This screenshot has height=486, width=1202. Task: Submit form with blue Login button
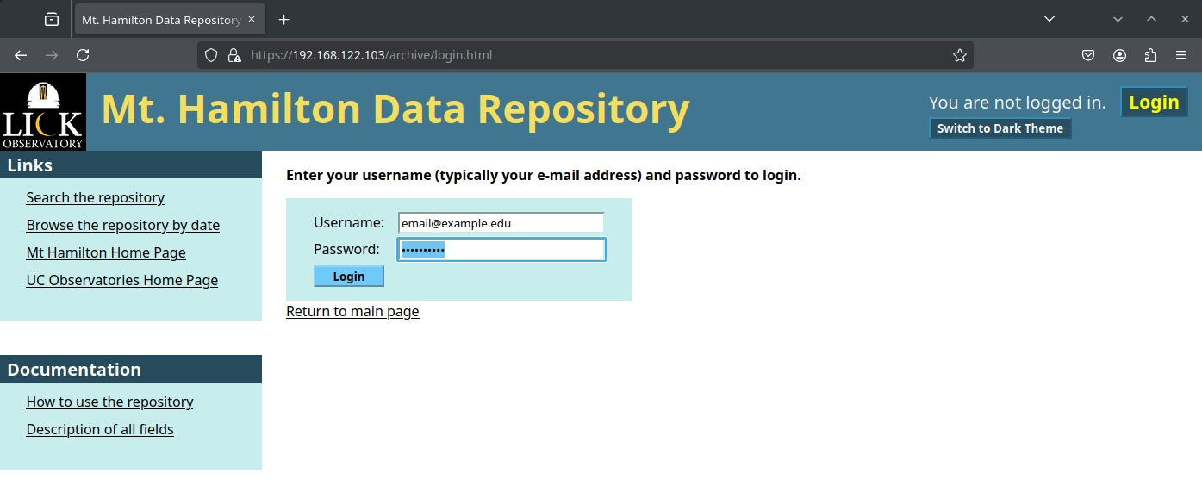click(x=349, y=277)
